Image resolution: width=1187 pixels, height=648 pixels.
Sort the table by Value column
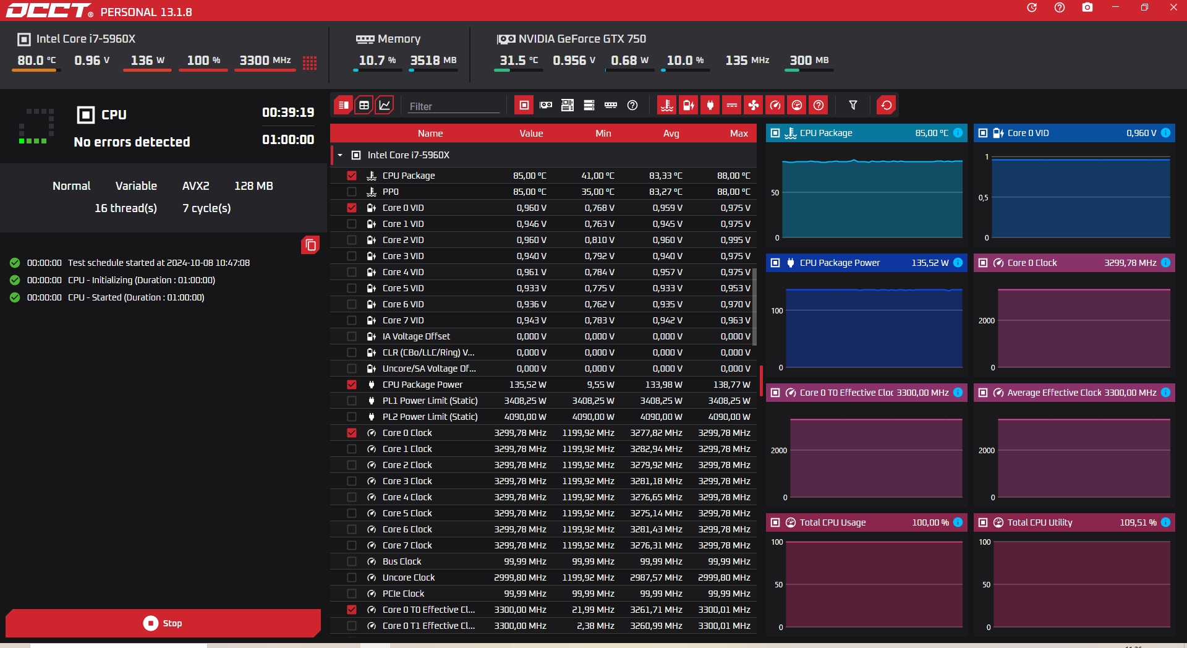coord(531,134)
